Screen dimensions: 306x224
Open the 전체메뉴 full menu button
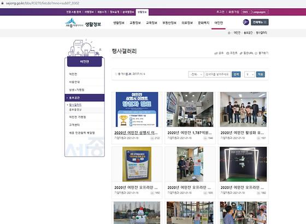coord(260,22)
